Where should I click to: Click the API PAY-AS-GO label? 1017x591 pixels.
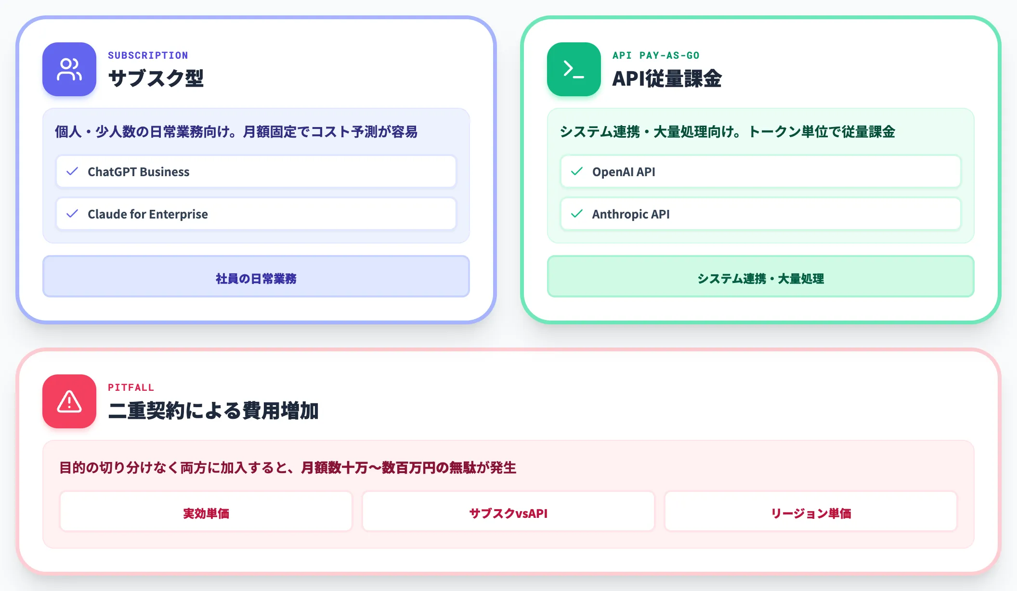click(x=656, y=55)
